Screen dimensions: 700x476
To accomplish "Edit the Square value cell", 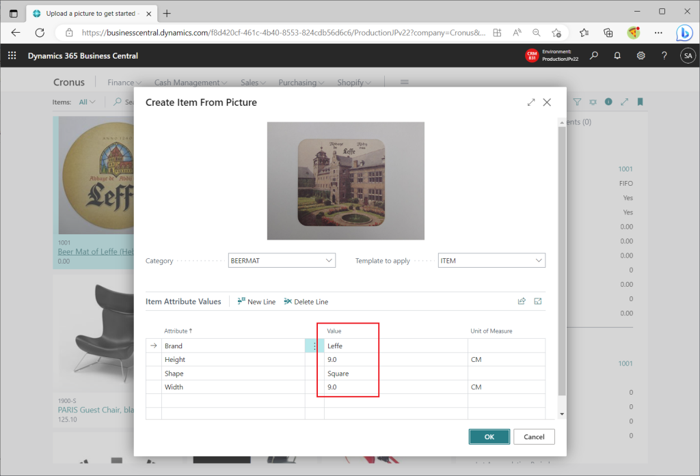I will tap(396, 374).
